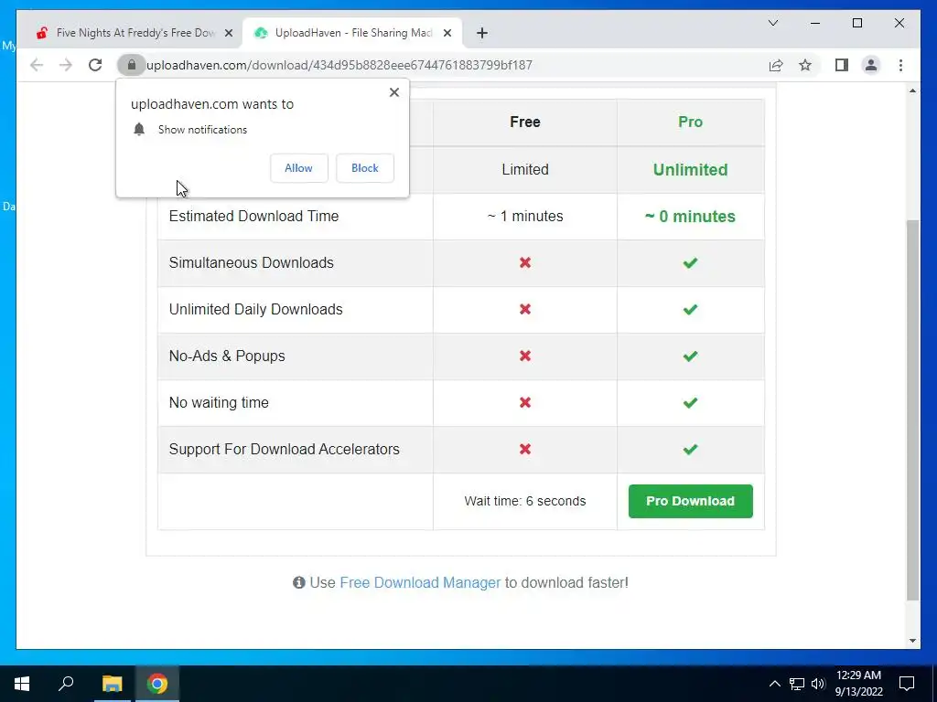This screenshot has width=937, height=702.
Task: Click the network icon in the system tray
Action: click(x=797, y=684)
